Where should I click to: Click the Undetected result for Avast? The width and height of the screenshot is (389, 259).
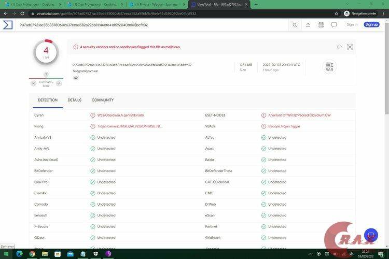(x=277, y=149)
